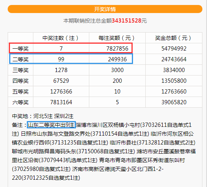207x187 pixels.
Task: Click the 五等奖 row label
Action: pyautogui.click(x=20, y=92)
